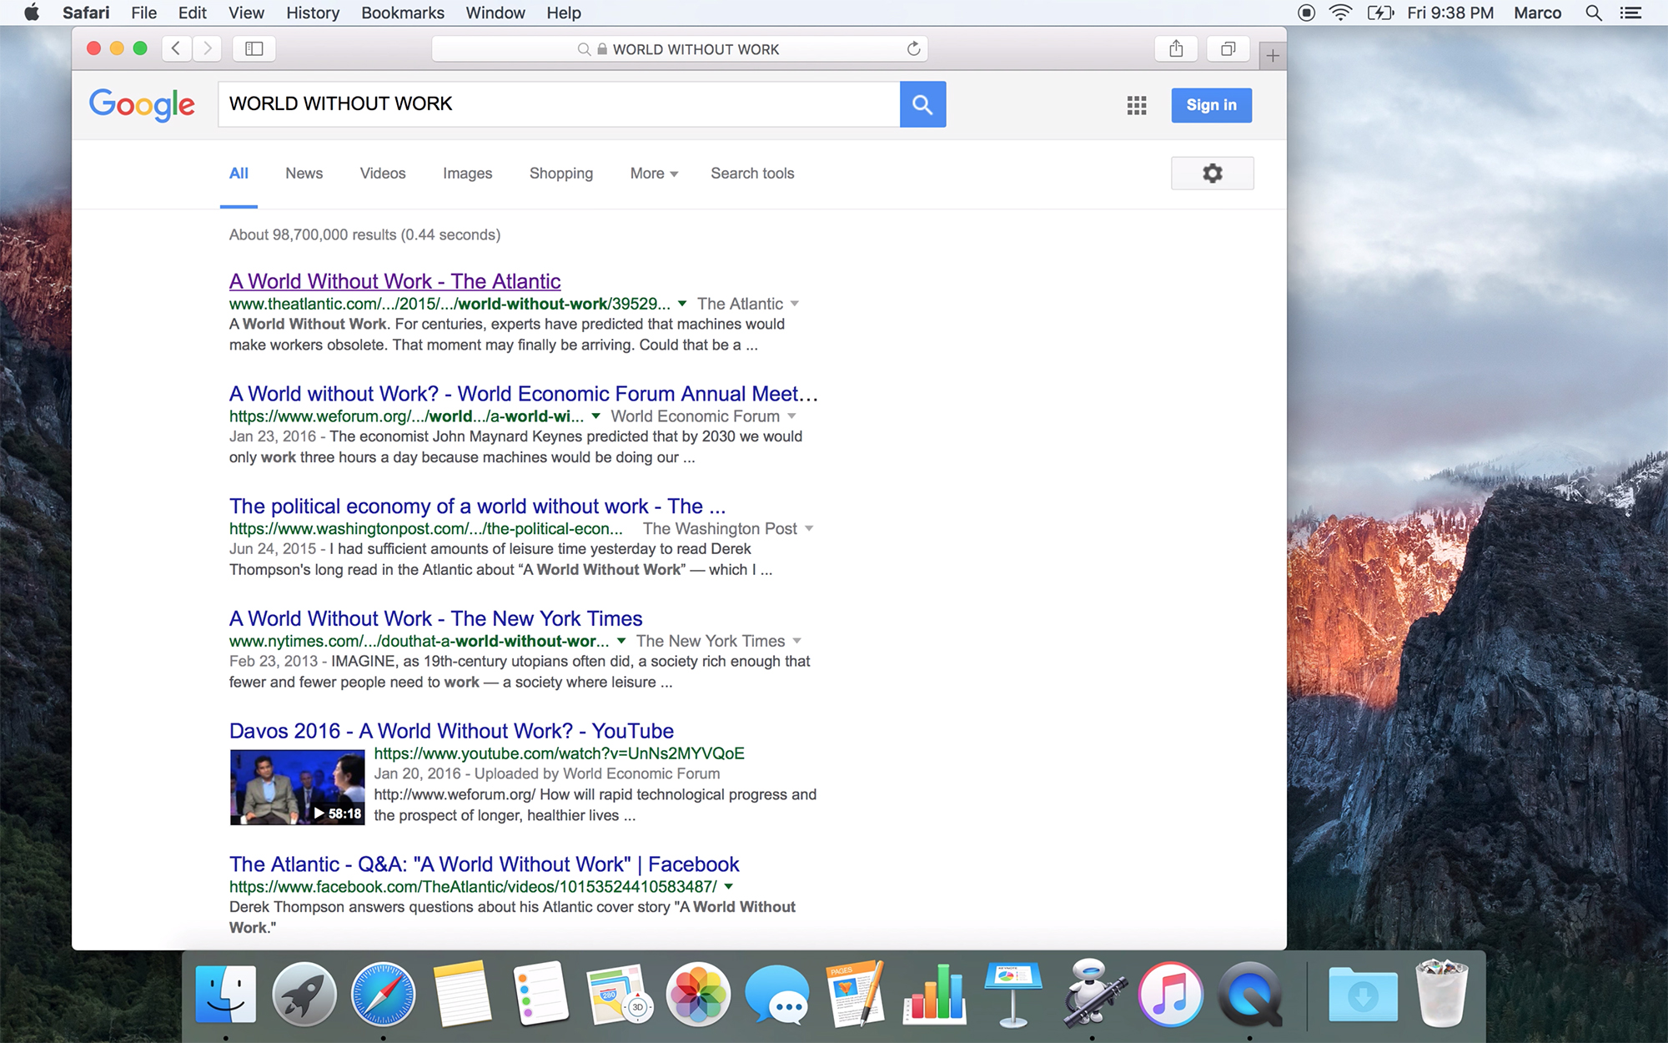Viewport: 1668px width, 1043px height.
Task: Expand green arrow beside weforum.org URL
Action: (596, 416)
